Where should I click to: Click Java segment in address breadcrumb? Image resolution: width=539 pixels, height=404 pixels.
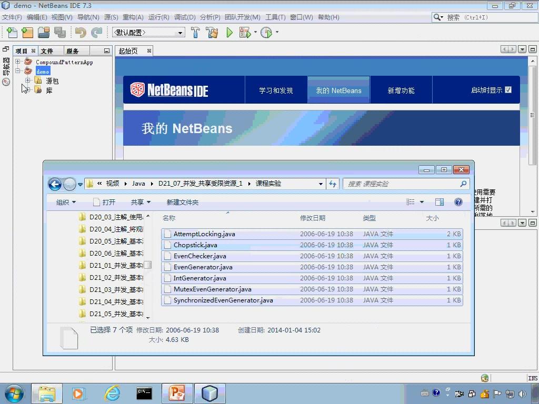tap(138, 184)
